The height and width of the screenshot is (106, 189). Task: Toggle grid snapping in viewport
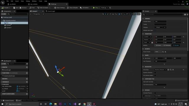(x=119, y=14)
